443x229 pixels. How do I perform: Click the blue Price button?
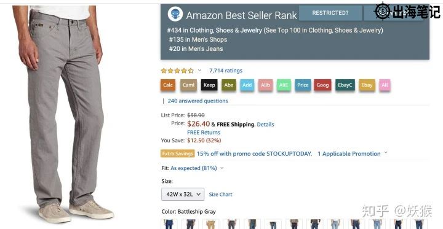point(303,85)
